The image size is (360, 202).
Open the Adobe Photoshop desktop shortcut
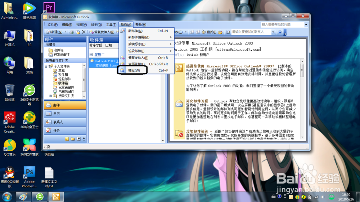(x=30, y=177)
